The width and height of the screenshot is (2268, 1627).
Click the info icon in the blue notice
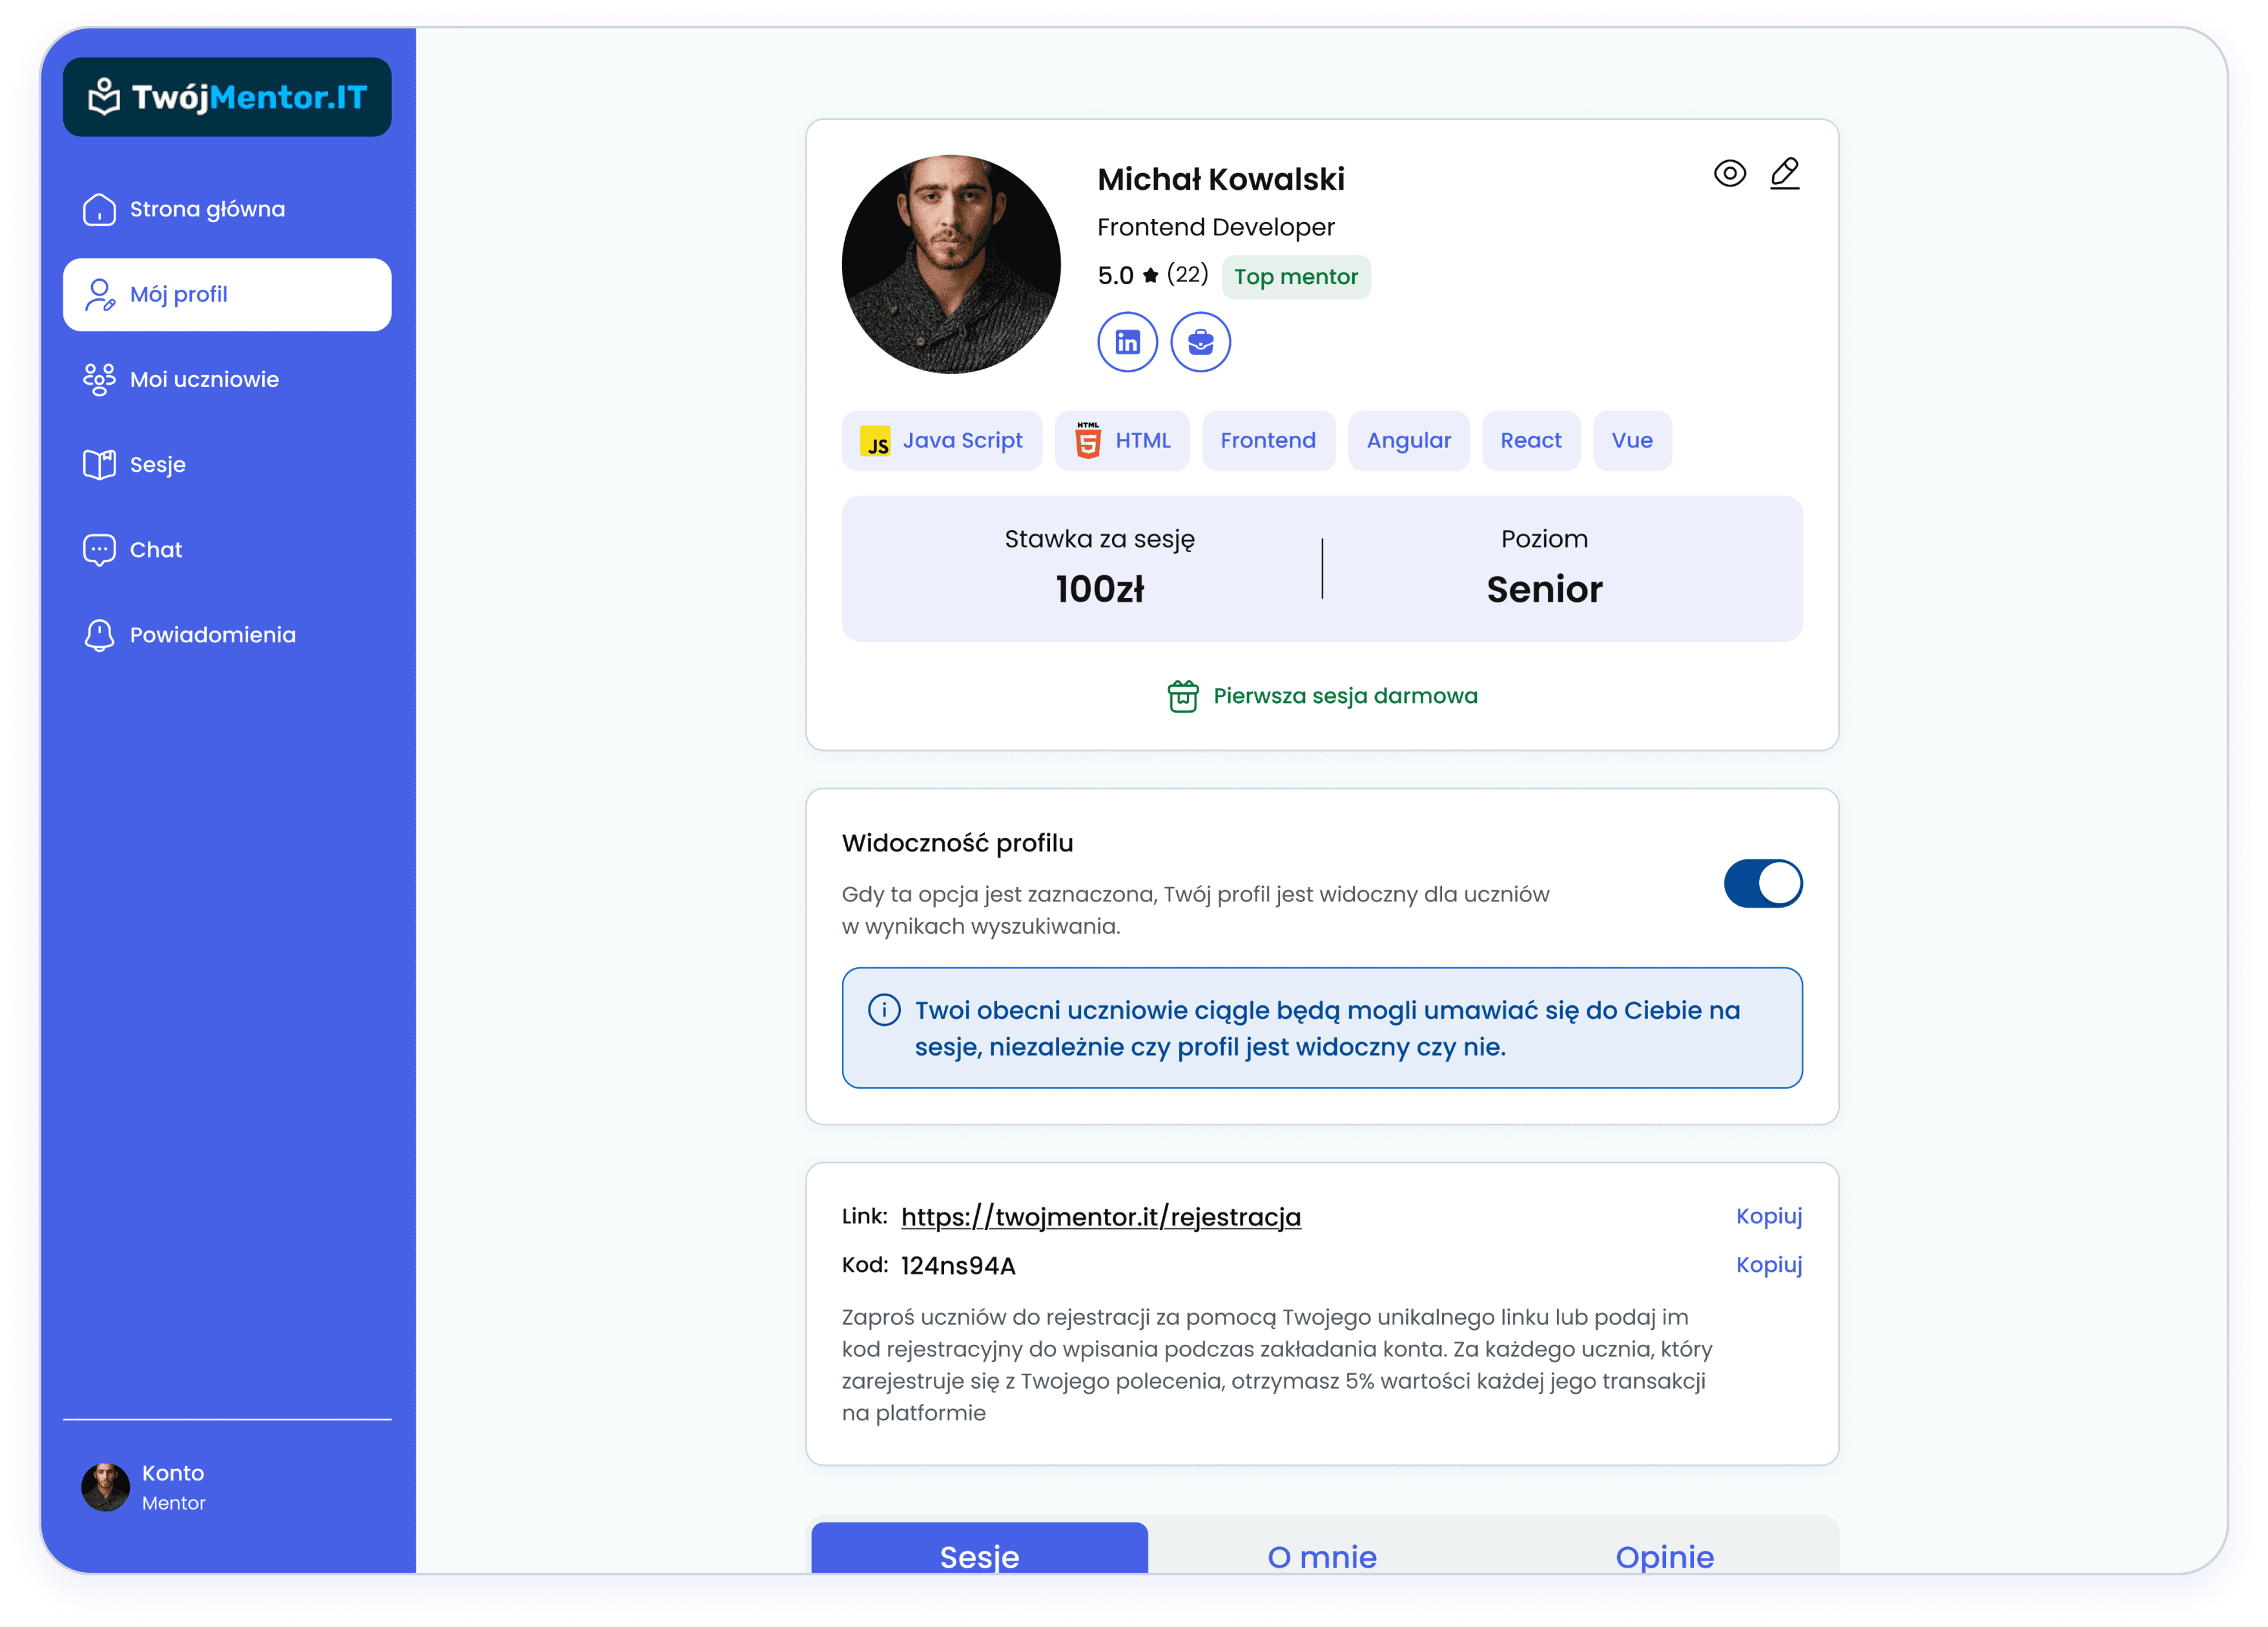point(884,1010)
